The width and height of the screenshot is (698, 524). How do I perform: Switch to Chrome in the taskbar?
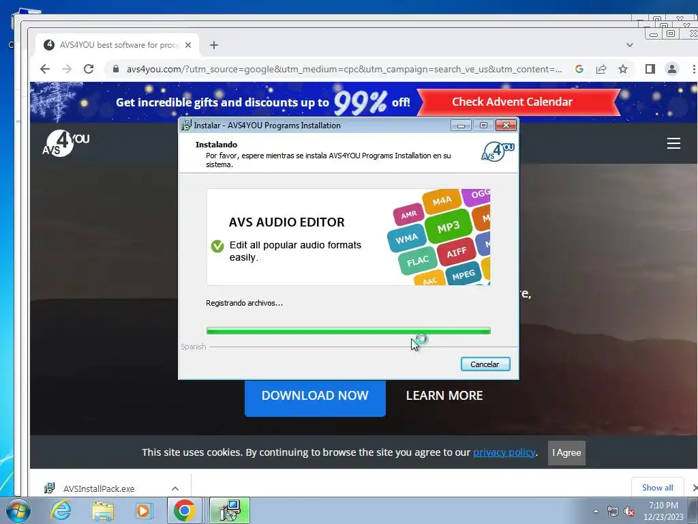click(185, 510)
